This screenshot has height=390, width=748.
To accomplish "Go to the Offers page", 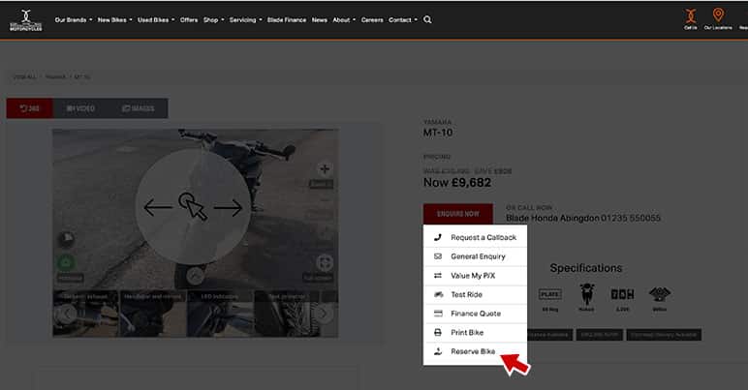I will (x=189, y=20).
